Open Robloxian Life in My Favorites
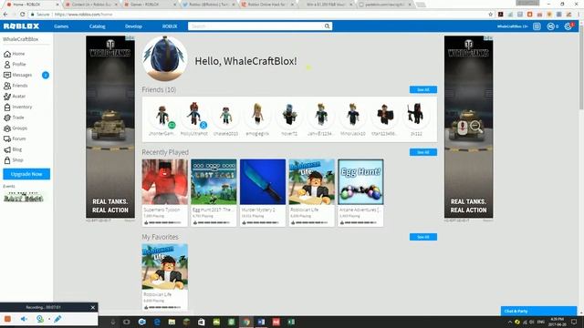The height and width of the screenshot is (328, 584). click(164, 277)
